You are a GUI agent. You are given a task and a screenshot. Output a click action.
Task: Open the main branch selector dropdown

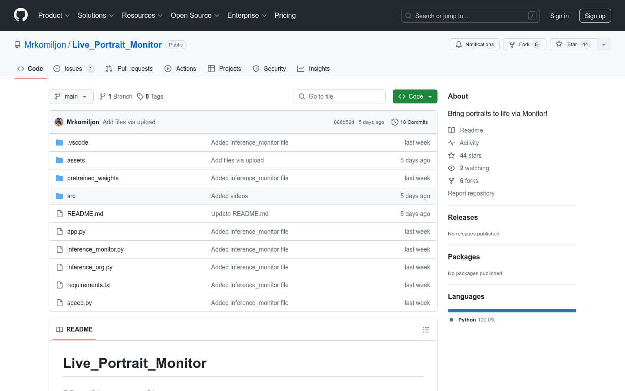(x=71, y=96)
